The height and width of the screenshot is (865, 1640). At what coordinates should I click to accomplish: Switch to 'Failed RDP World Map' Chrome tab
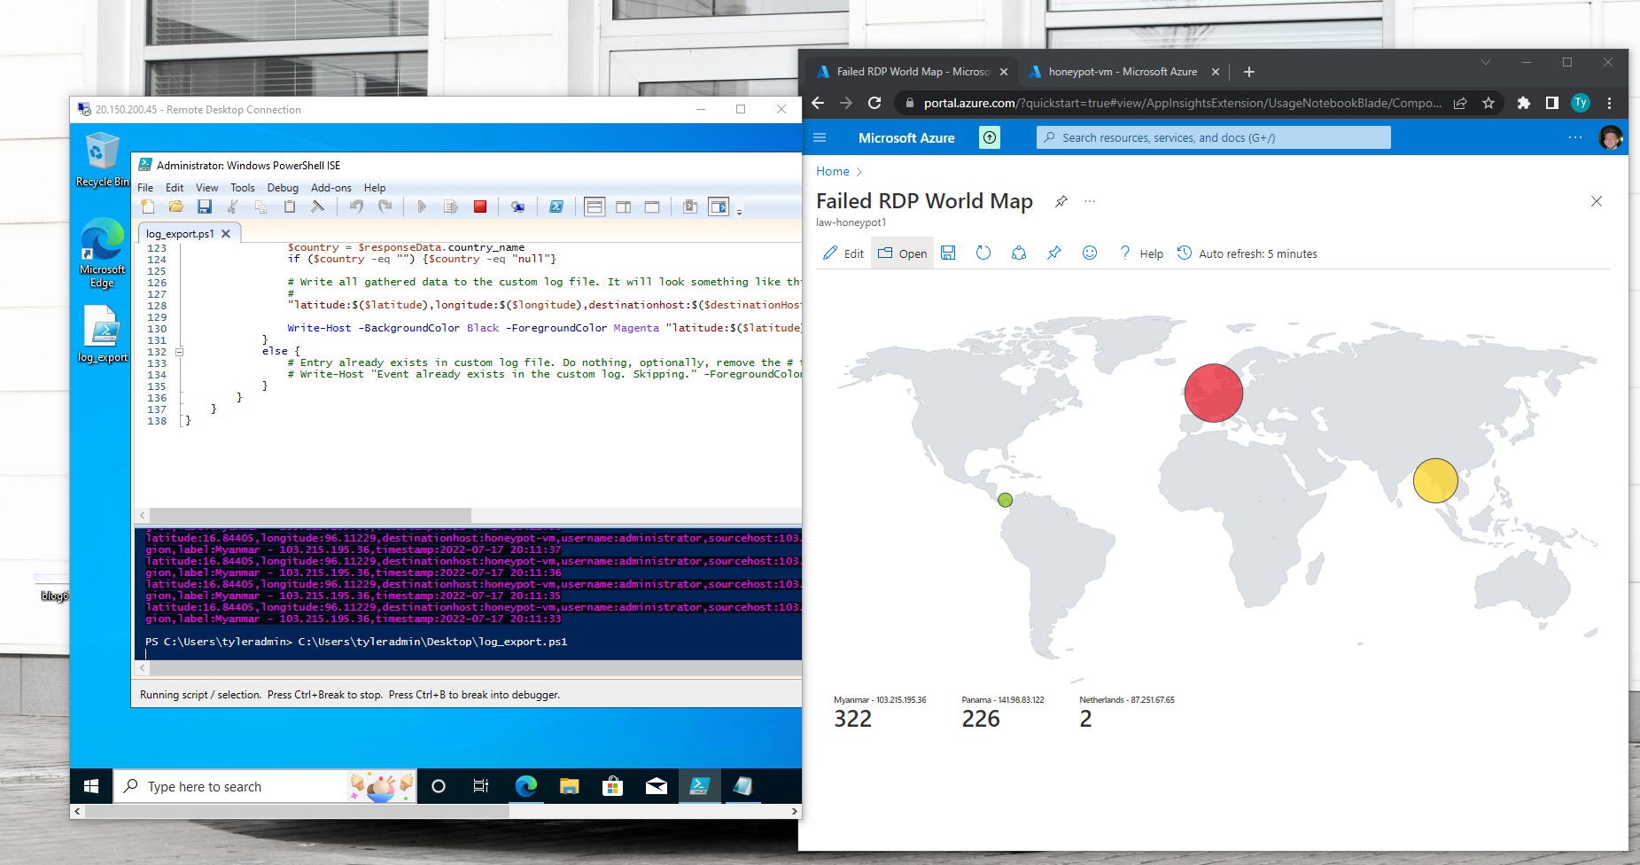pyautogui.click(x=911, y=72)
